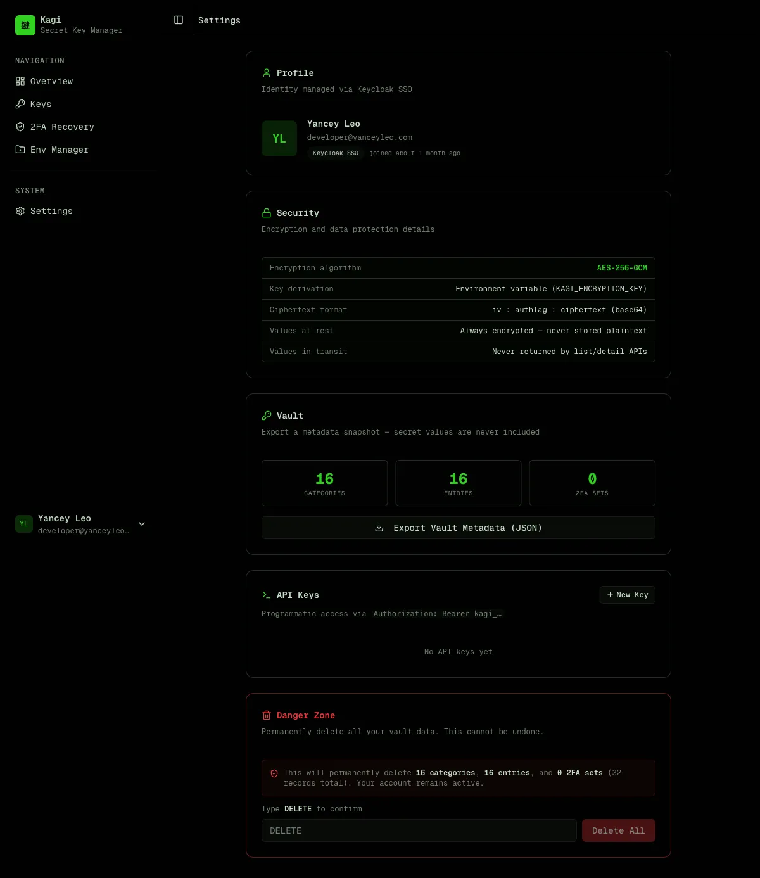Focus the DELETE confirmation input field
This screenshot has height=878, width=760.
(419, 830)
